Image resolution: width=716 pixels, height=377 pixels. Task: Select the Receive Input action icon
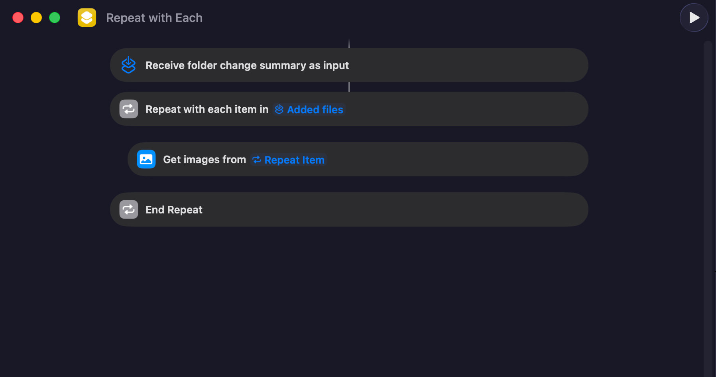point(128,65)
